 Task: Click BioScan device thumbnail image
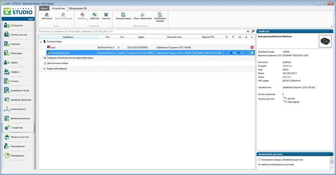[x=325, y=41]
